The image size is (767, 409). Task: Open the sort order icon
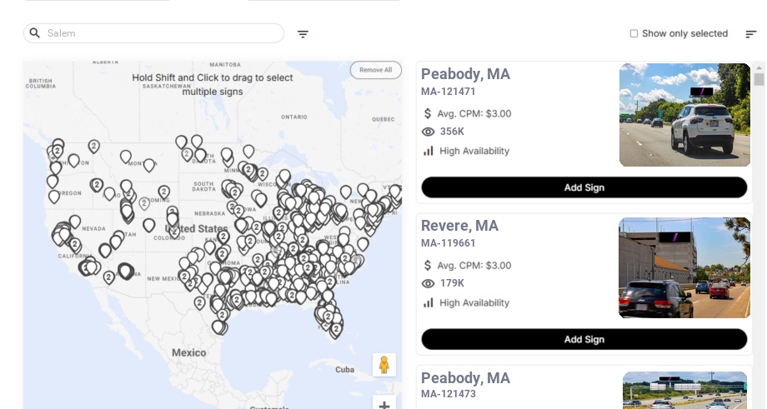750,34
